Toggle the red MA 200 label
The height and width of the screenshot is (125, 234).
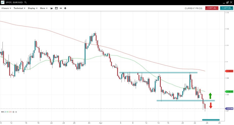10,112
